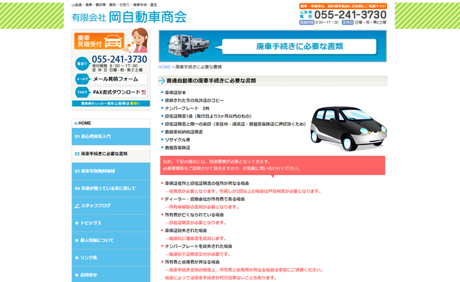Screen dimensions: 460x282
Task: Click the 廃車見積受付 orange banner
Action: (x=99, y=41)
